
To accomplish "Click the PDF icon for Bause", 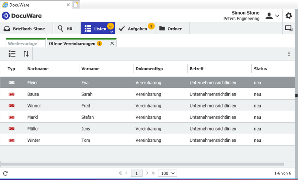I will (12, 94).
